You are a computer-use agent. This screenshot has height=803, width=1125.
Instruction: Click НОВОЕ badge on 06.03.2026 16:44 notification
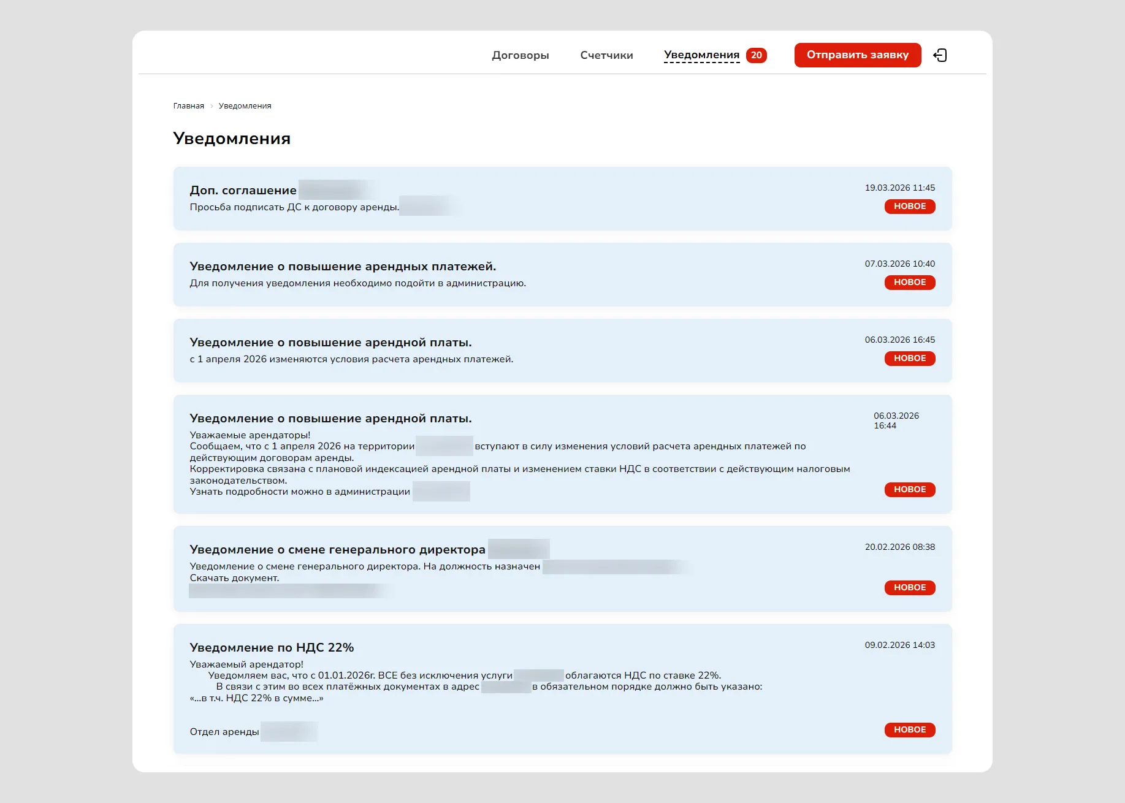click(909, 490)
